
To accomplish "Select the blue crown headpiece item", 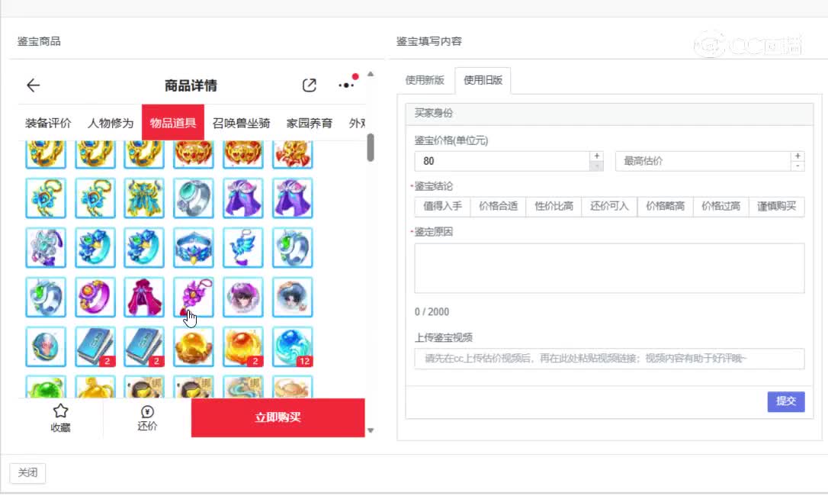I will tap(194, 247).
